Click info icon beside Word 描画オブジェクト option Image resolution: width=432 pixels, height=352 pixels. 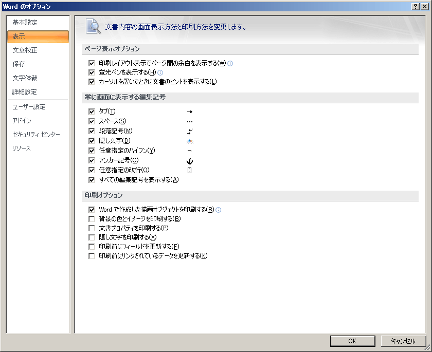[219, 210]
